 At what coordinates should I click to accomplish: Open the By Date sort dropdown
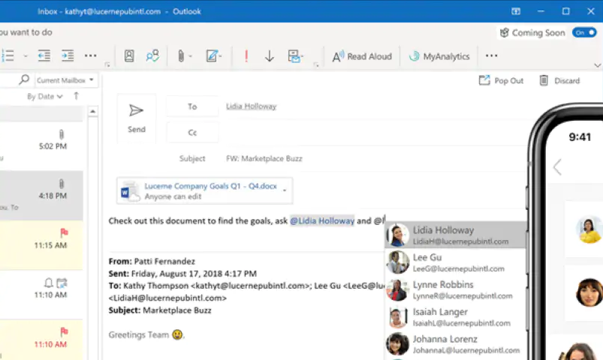point(44,97)
